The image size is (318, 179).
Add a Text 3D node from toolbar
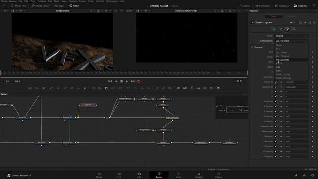click(192, 88)
